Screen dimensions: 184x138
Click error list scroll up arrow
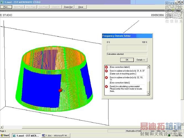click(x=148, y=67)
